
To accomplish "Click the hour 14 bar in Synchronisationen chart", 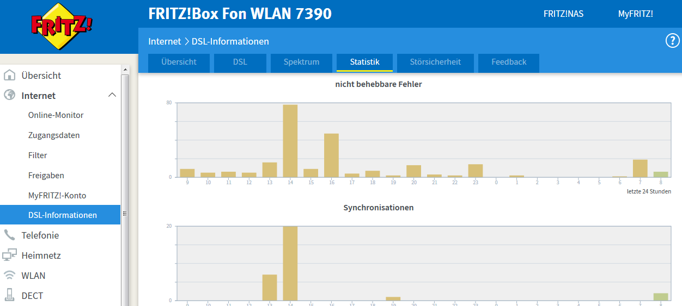I will point(290,264).
